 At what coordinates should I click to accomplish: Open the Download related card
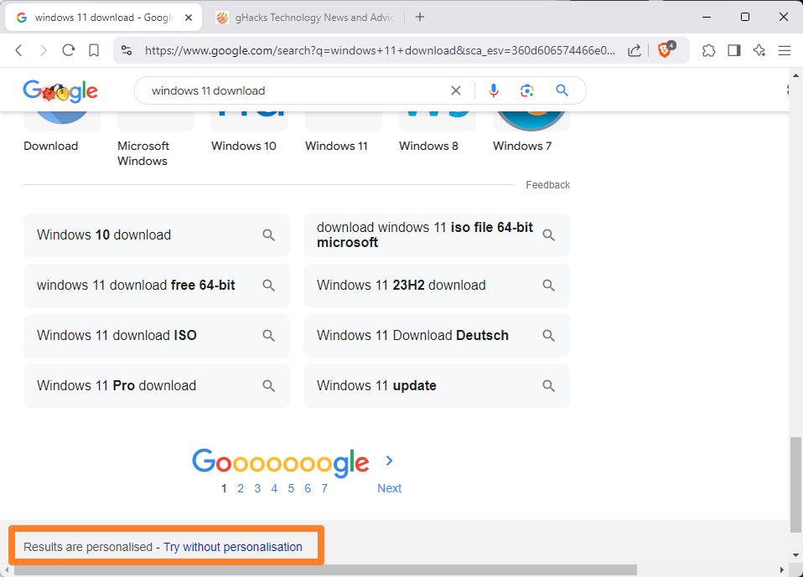[62, 134]
